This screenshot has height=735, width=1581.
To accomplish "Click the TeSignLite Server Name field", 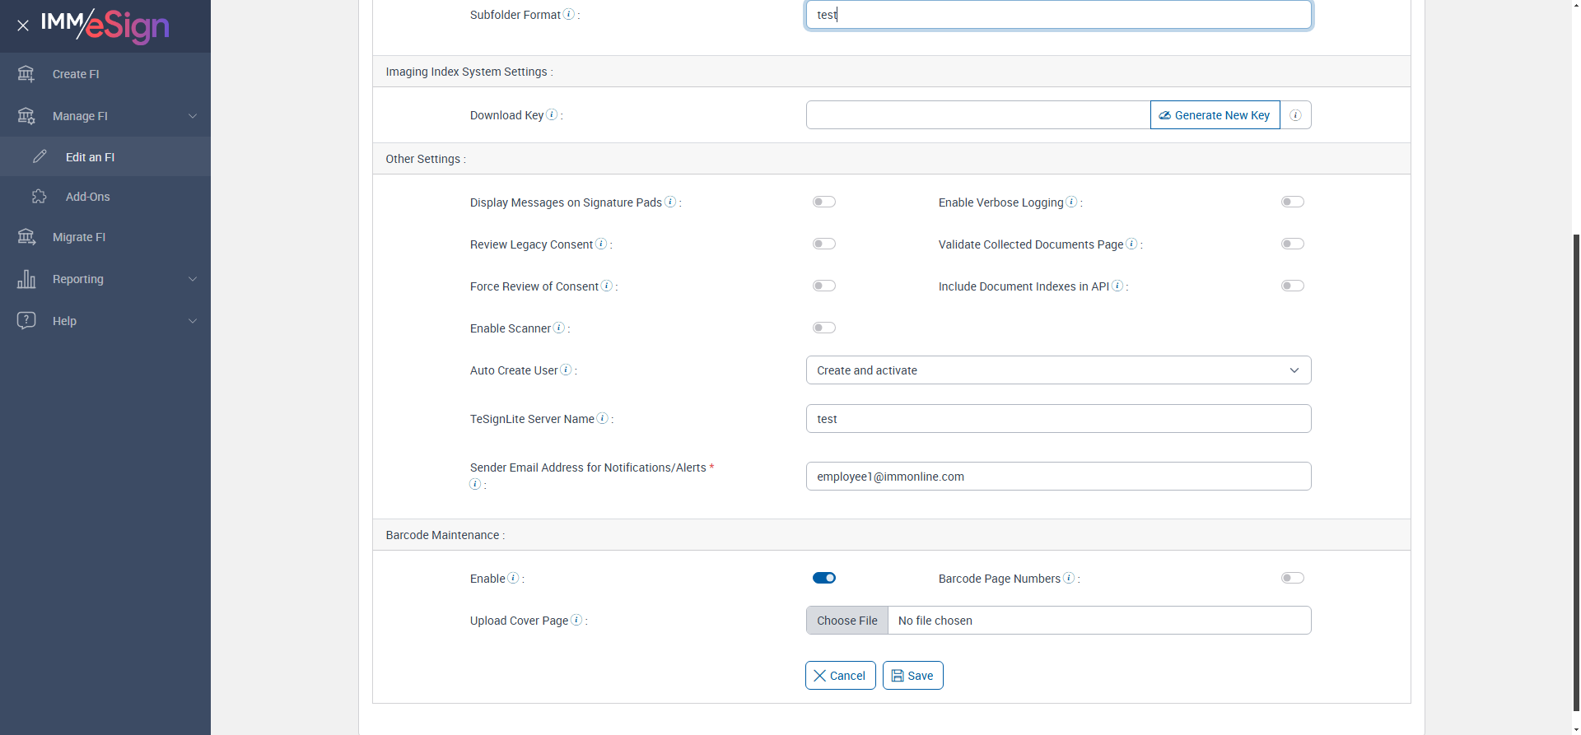I will point(1058,419).
